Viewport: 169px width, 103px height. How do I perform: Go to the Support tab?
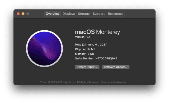pos(98,14)
